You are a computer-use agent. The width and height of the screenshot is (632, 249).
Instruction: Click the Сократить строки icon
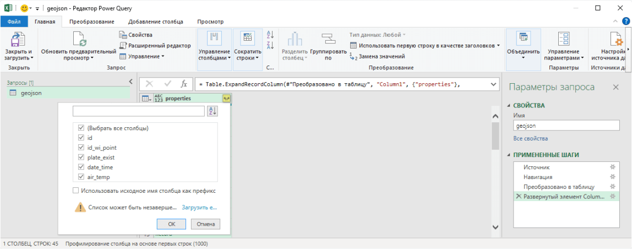click(247, 39)
